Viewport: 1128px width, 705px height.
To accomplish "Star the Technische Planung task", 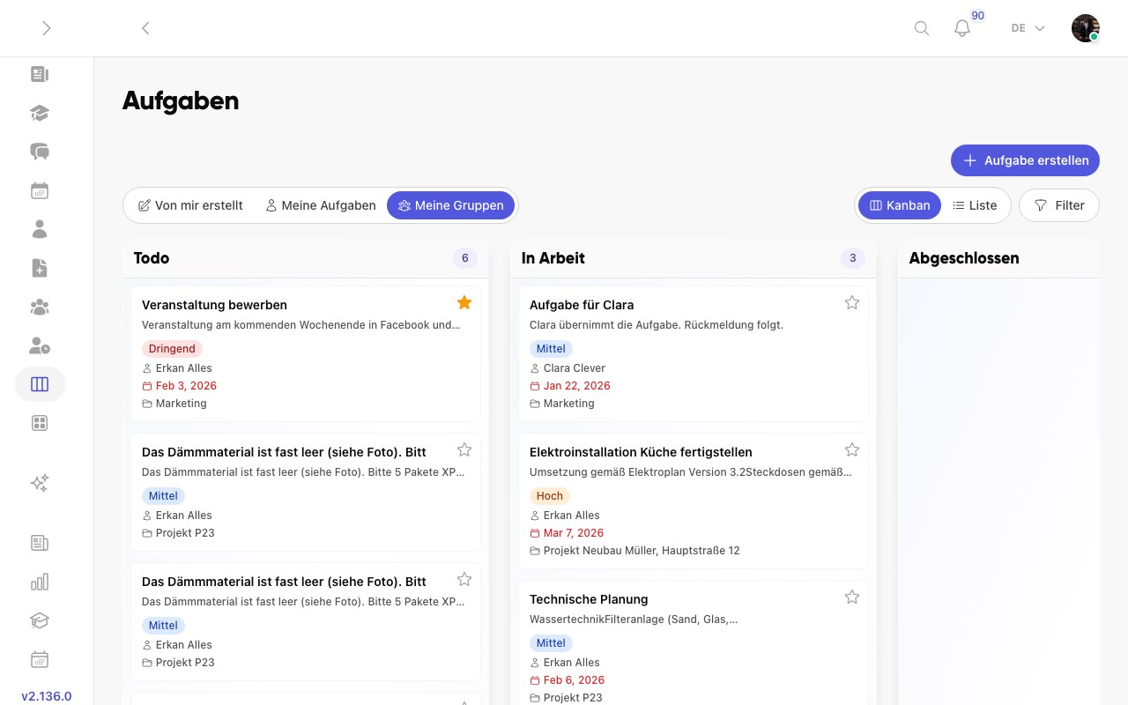I will (x=852, y=597).
